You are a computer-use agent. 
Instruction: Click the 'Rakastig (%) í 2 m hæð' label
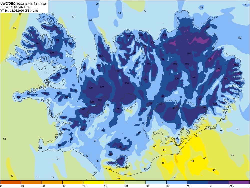(x=32, y=4)
